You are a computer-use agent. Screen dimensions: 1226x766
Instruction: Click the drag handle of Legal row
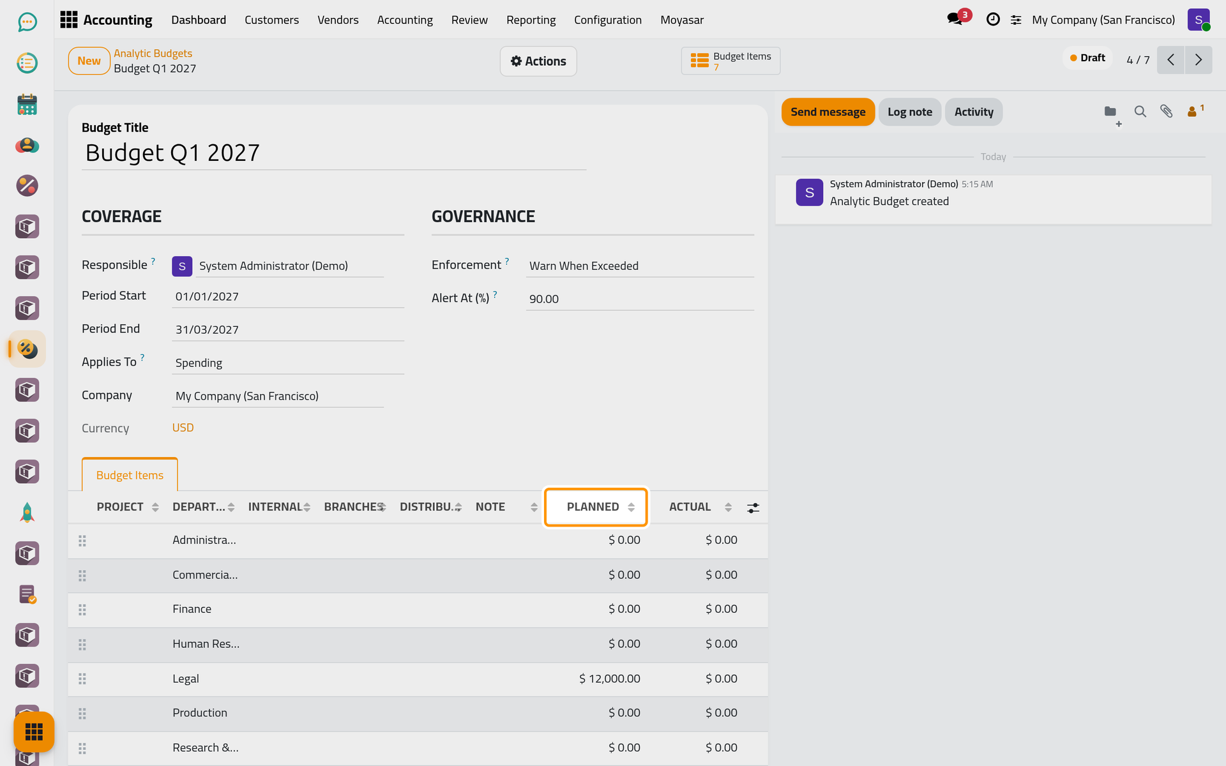82,679
